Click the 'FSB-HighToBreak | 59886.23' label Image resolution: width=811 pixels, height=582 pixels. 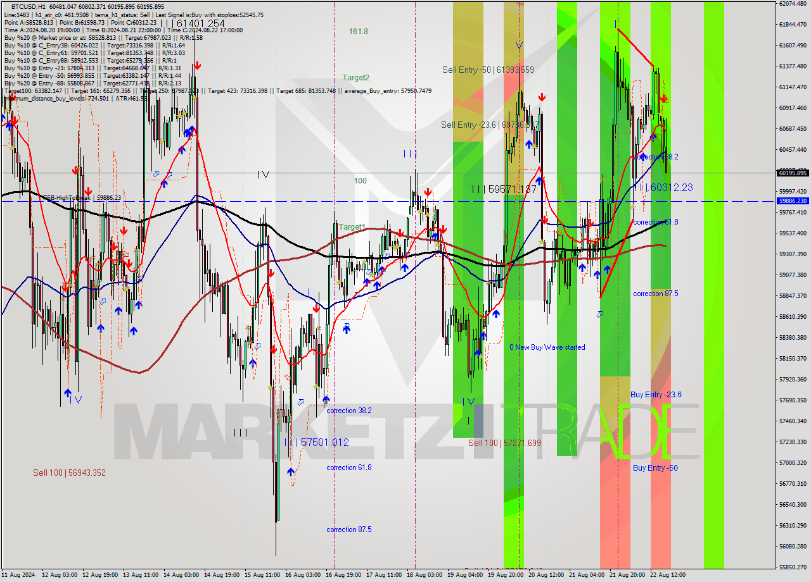pyautogui.click(x=82, y=197)
